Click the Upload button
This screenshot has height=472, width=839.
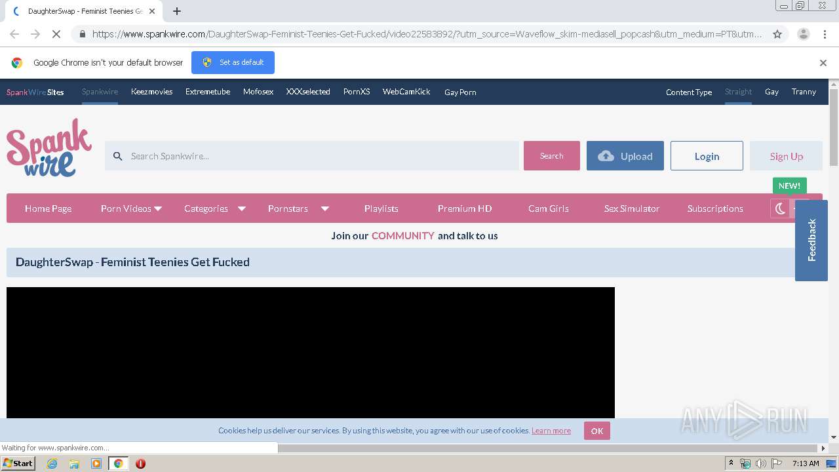tap(625, 156)
